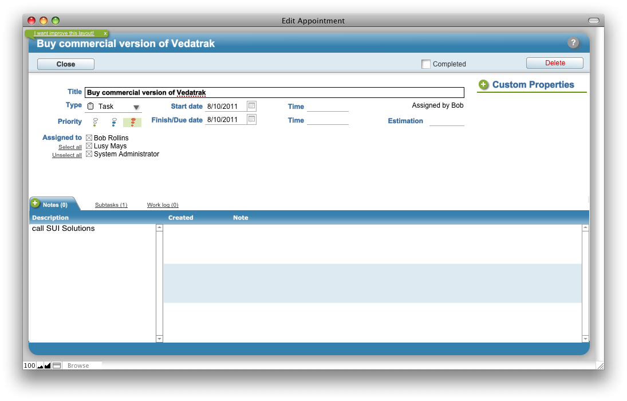The image size is (627, 401).
Task: Click the green plus beside Custom Properties
Action: coord(483,84)
